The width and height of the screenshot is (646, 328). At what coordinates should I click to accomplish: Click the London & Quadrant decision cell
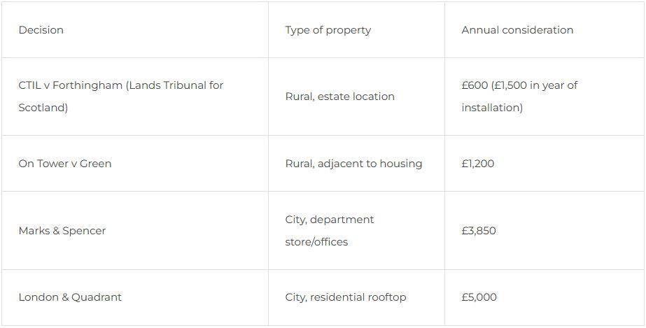click(70, 297)
